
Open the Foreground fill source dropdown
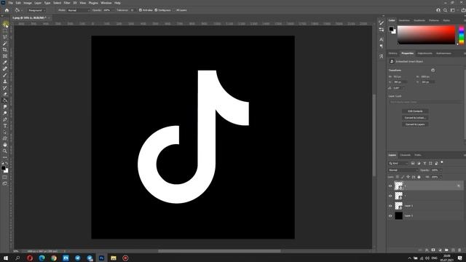pos(36,10)
